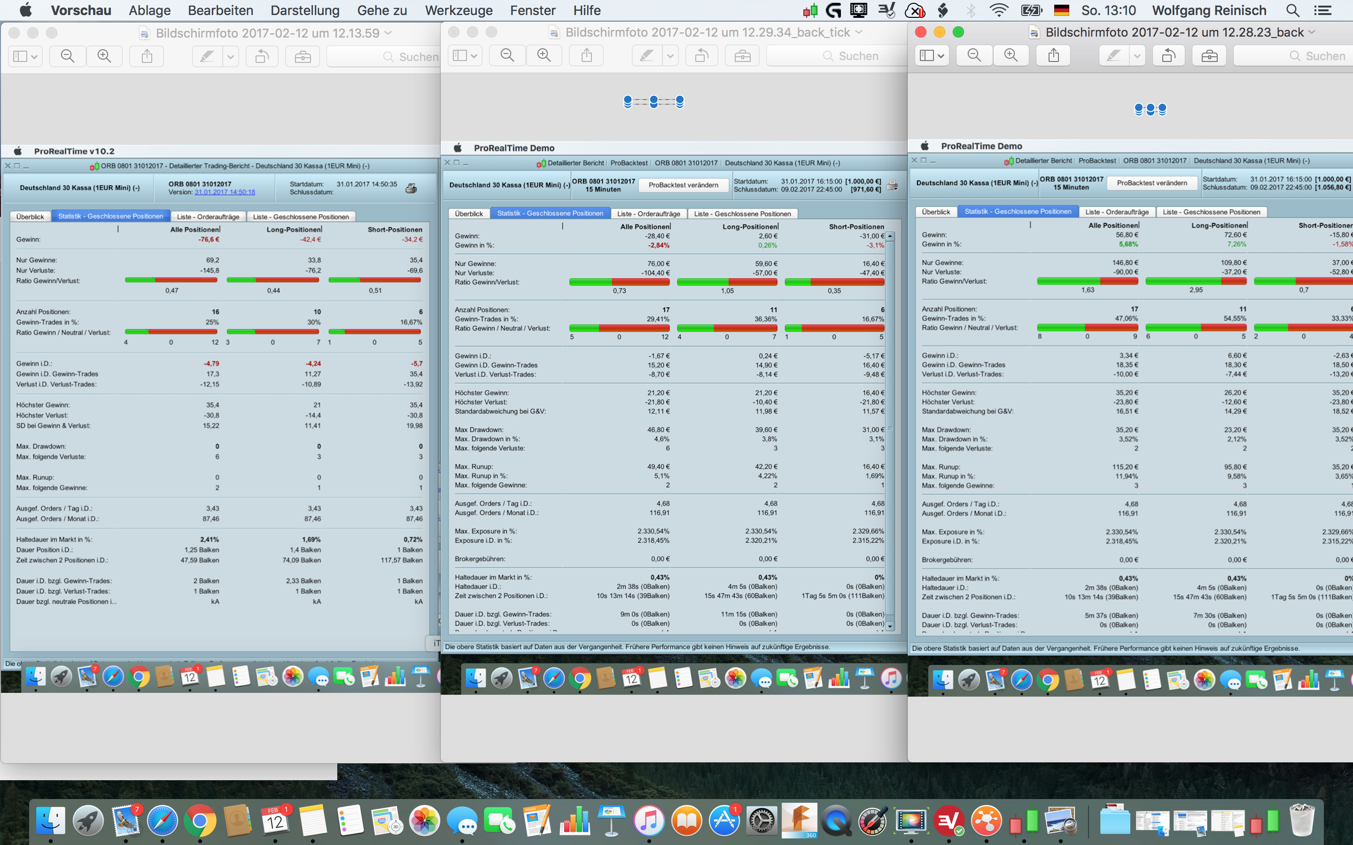Viewport: 1353px width, 845px height.
Task: Click Share icon in 12.13.59 window
Action: tap(147, 56)
